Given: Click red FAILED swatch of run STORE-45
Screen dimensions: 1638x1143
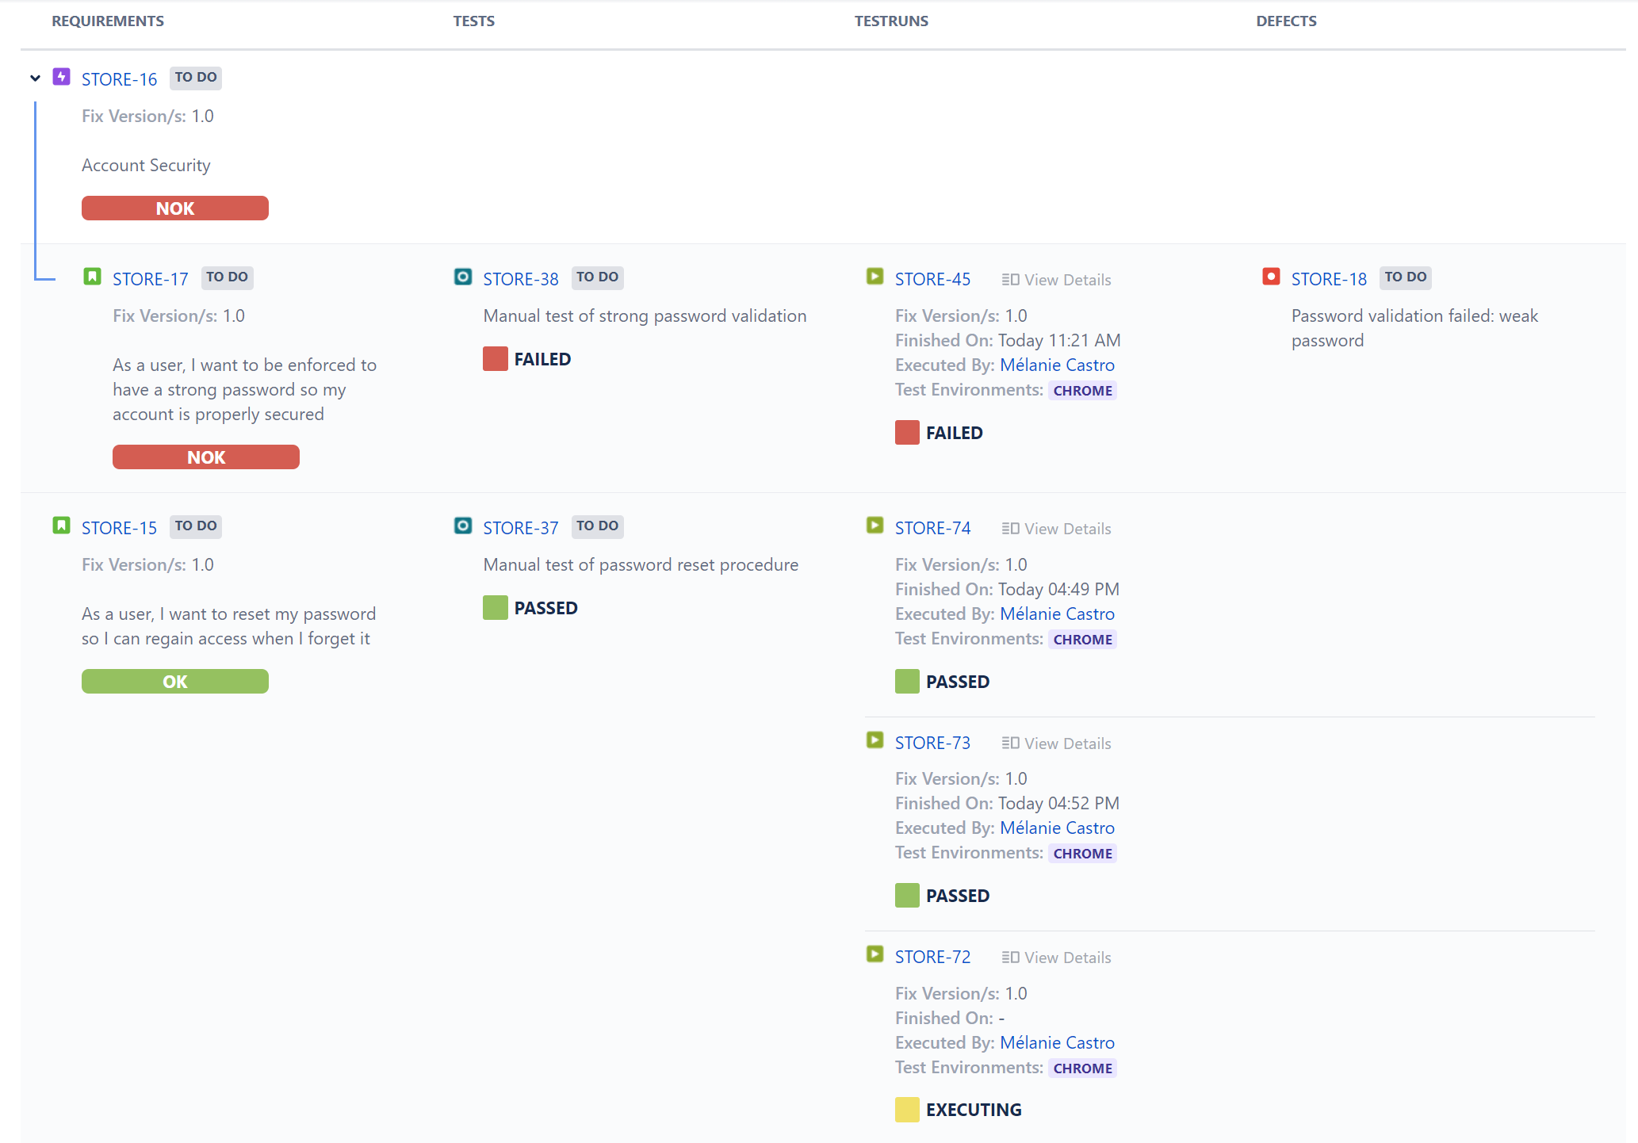Looking at the screenshot, I should click(x=907, y=433).
